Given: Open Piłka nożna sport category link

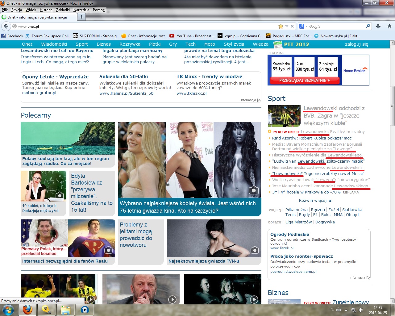Looking at the screenshot, I should (297, 210).
